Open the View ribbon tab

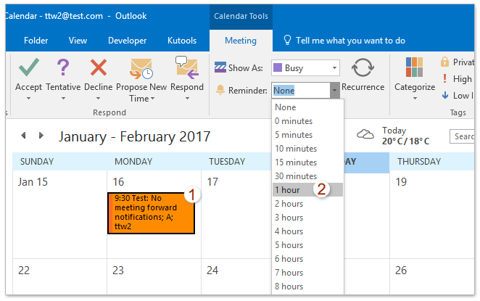click(78, 41)
